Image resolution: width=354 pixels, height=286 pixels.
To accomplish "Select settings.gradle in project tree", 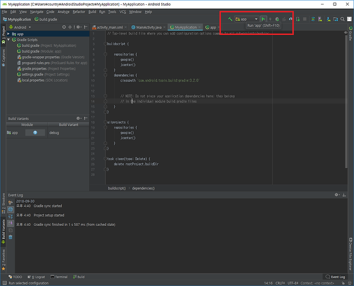I will [43, 74].
